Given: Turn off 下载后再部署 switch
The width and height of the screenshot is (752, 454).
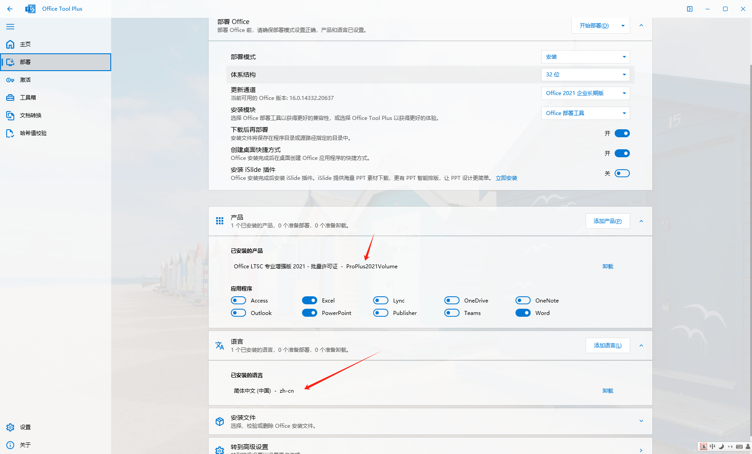Looking at the screenshot, I should click(622, 133).
